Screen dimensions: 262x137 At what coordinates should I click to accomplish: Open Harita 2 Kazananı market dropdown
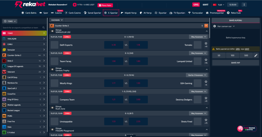pos(197,75)
